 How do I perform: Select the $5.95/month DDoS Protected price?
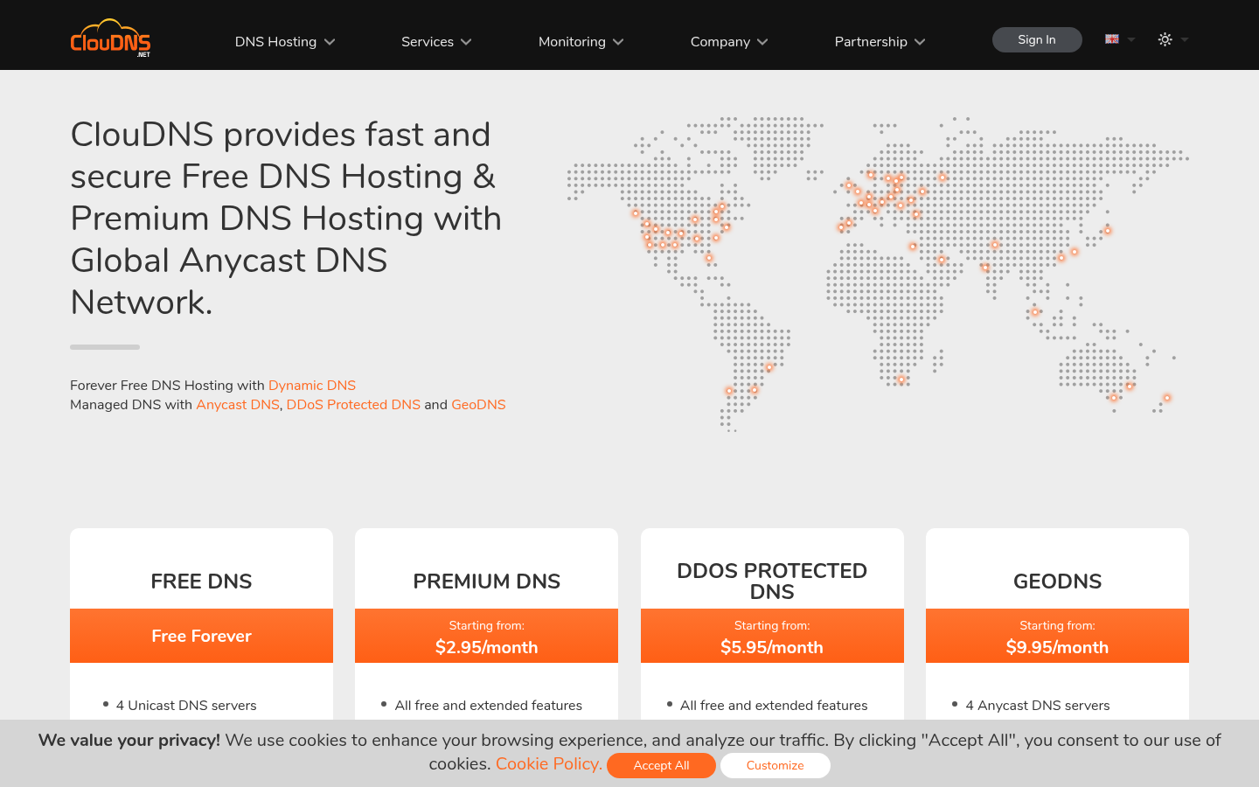click(x=772, y=647)
